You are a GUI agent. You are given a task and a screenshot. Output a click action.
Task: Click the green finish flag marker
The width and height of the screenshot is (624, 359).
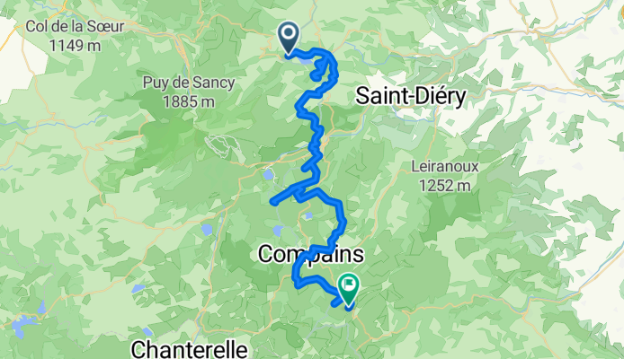348,290
